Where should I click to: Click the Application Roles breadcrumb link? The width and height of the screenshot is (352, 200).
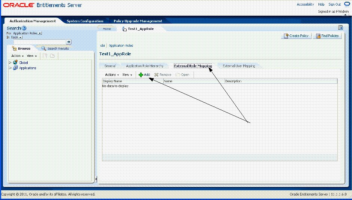click(x=121, y=46)
